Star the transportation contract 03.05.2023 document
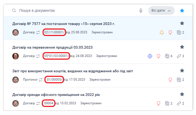Viewport: 196px width, 115px height. pyautogui.click(x=182, y=47)
